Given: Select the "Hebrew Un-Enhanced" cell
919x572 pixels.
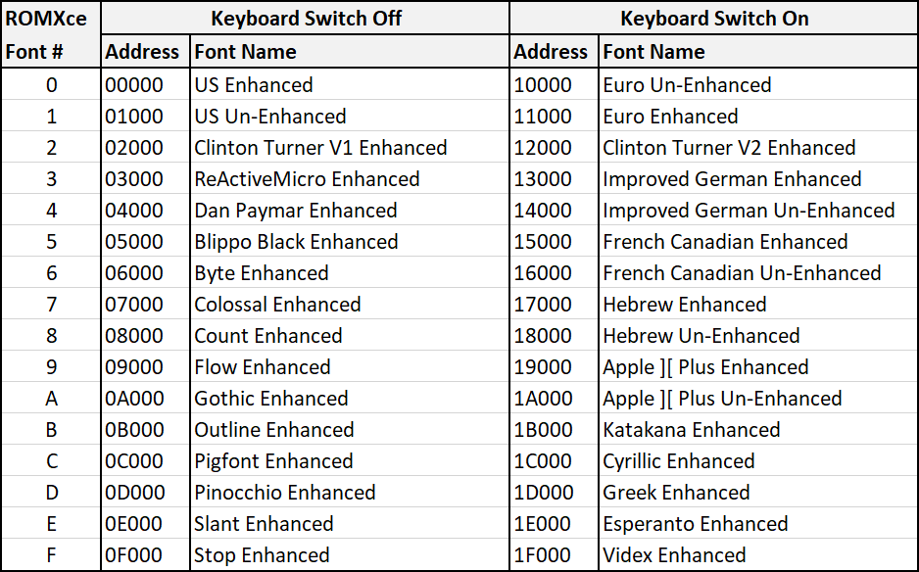Looking at the screenshot, I should pos(701,336).
